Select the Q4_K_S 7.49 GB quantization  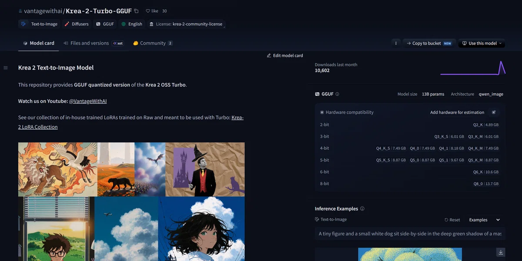click(x=391, y=148)
